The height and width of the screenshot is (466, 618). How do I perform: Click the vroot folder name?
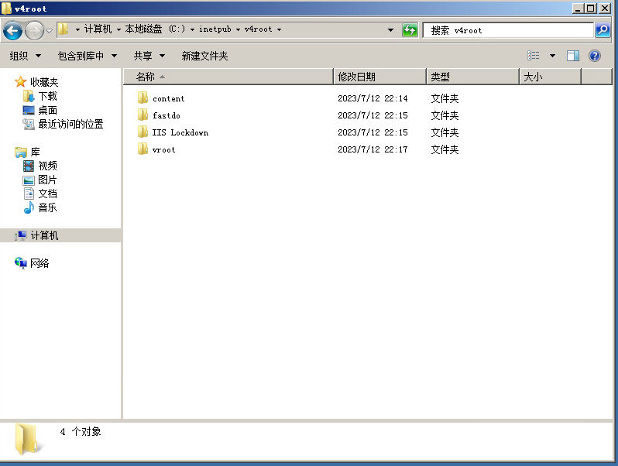coord(163,149)
